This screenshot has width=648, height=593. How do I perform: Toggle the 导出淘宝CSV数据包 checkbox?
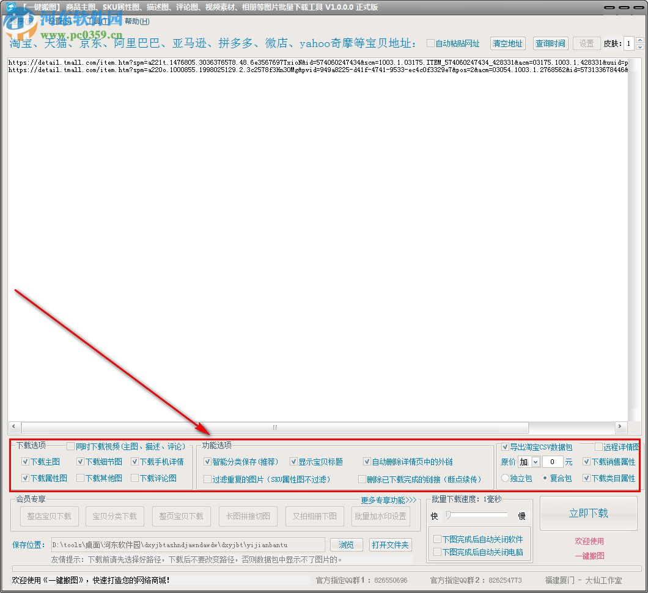point(505,447)
